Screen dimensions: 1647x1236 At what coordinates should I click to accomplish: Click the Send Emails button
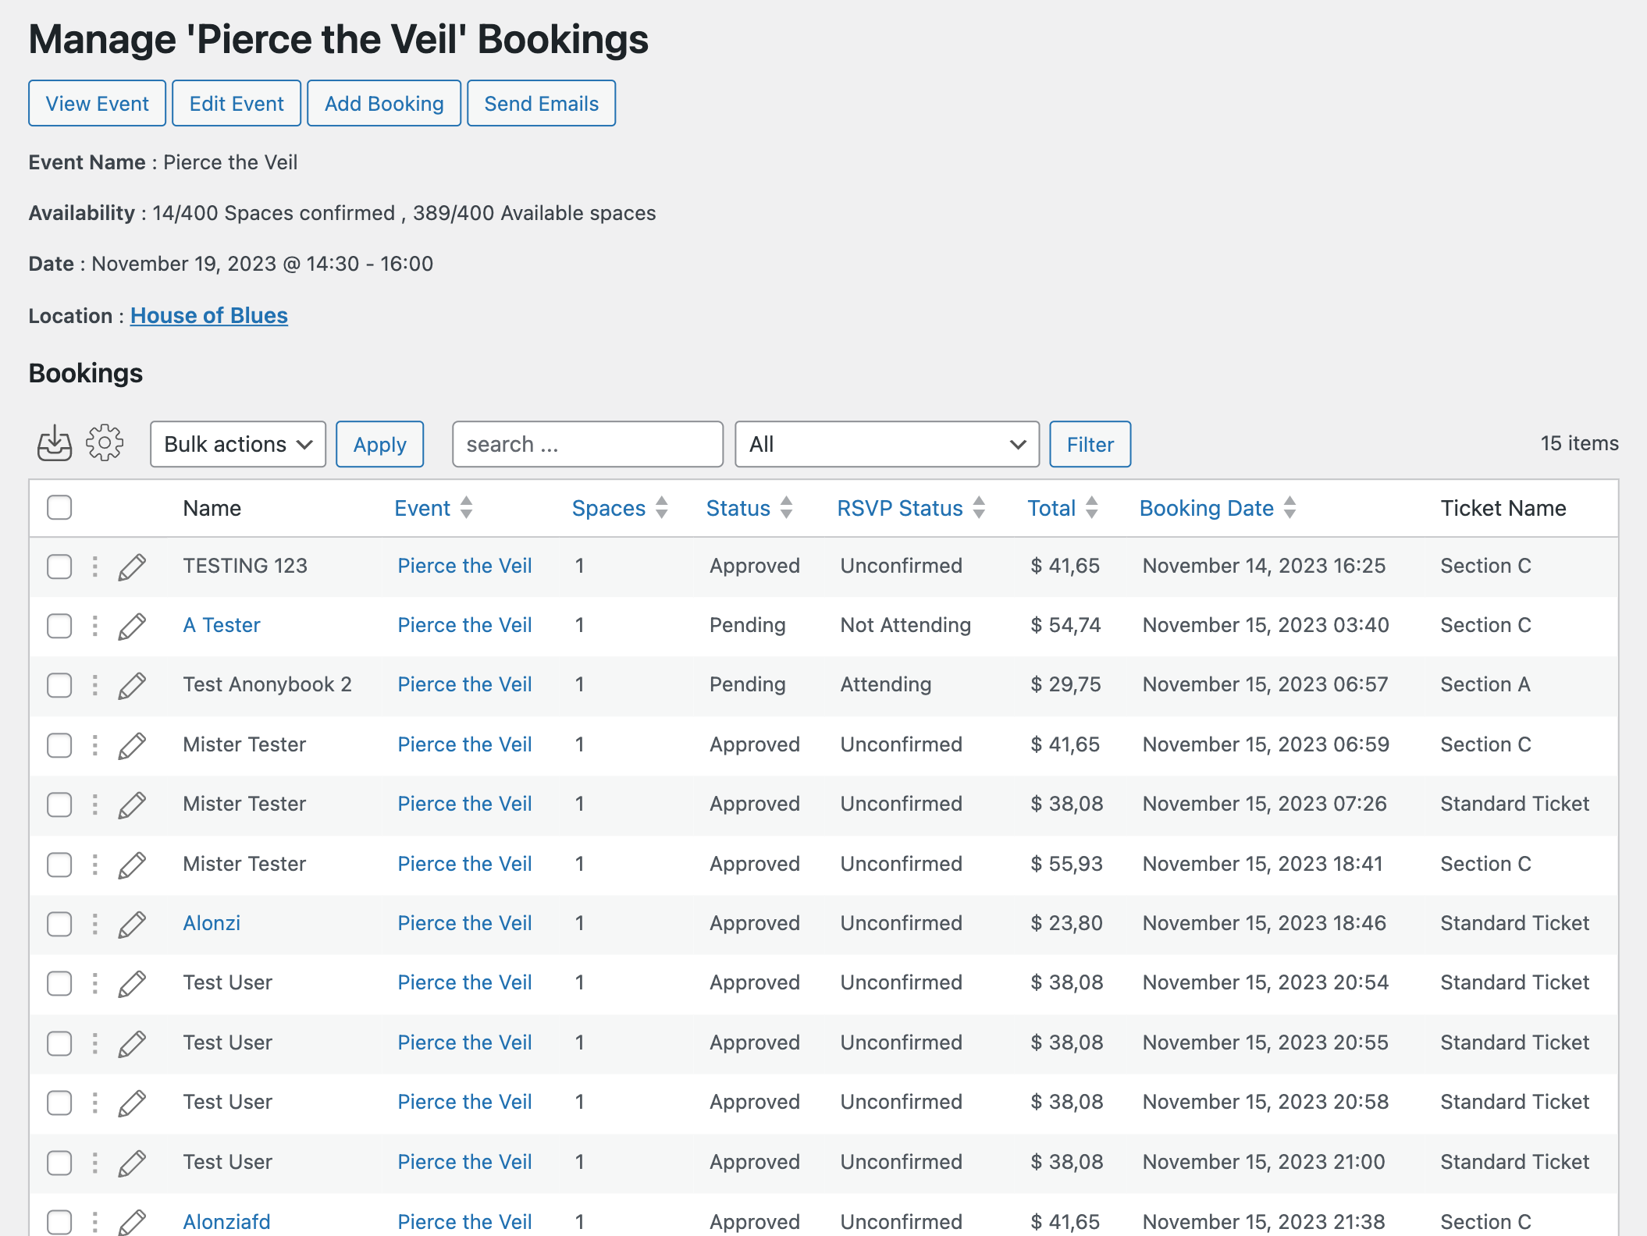pyautogui.click(x=541, y=103)
